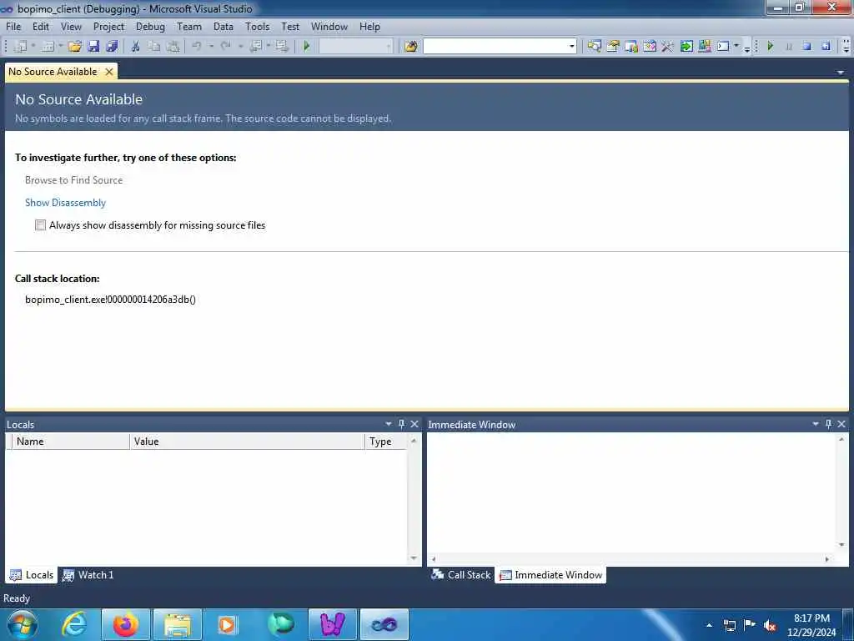
Task: Open the Undo history dropdown arrow
Action: coord(211,47)
